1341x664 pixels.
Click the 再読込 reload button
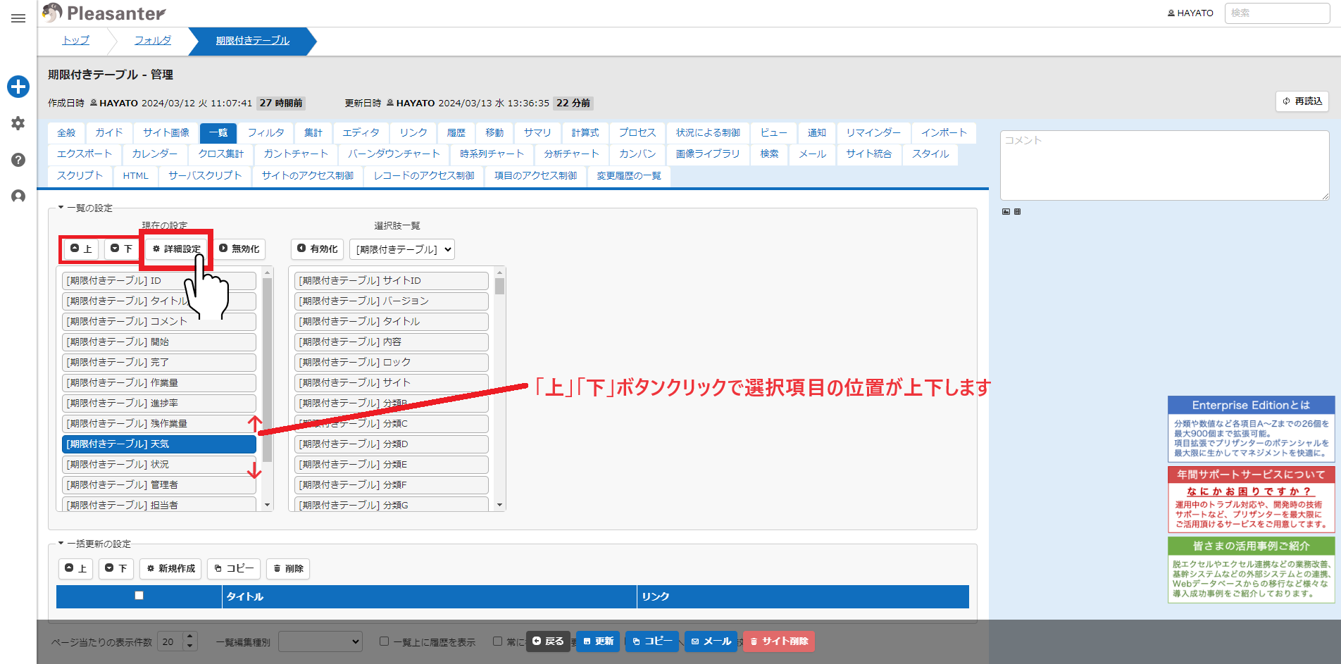click(1302, 101)
